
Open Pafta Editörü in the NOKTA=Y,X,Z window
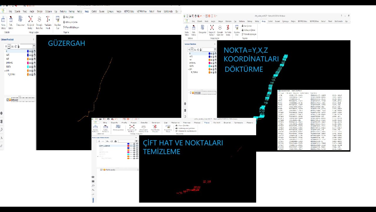coord(194,30)
